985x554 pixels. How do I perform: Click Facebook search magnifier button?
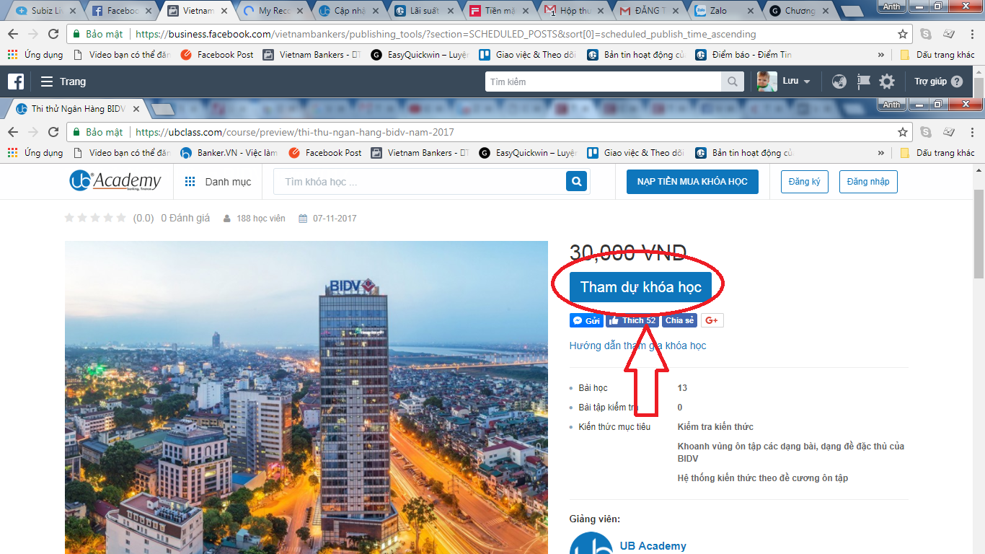733,82
